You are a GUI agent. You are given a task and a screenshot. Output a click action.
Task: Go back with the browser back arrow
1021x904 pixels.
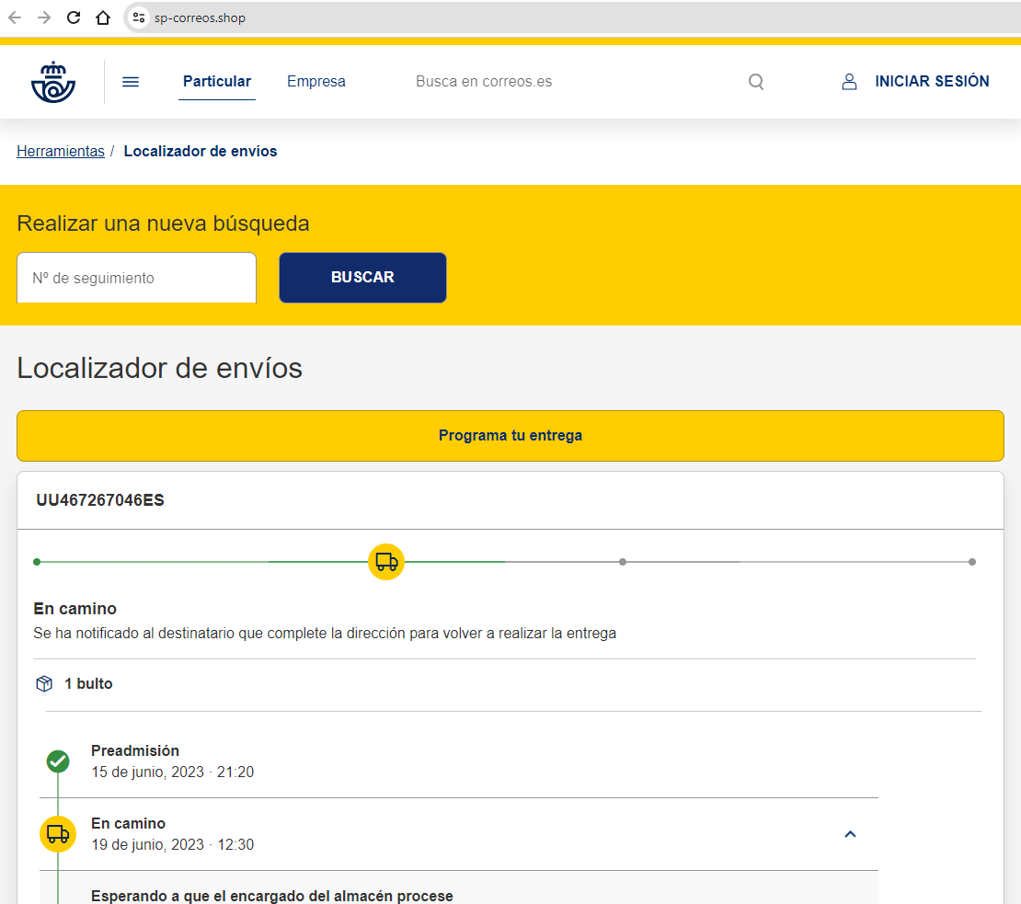click(x=15, y=17)
